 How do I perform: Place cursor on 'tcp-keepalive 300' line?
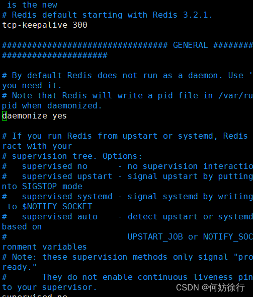pyautogui.click(x=45, y=25)
